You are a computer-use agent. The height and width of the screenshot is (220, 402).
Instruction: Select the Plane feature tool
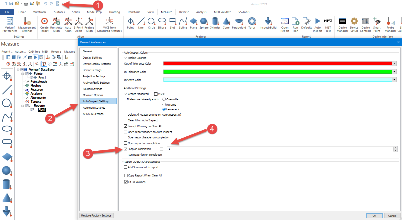(193, 23)
